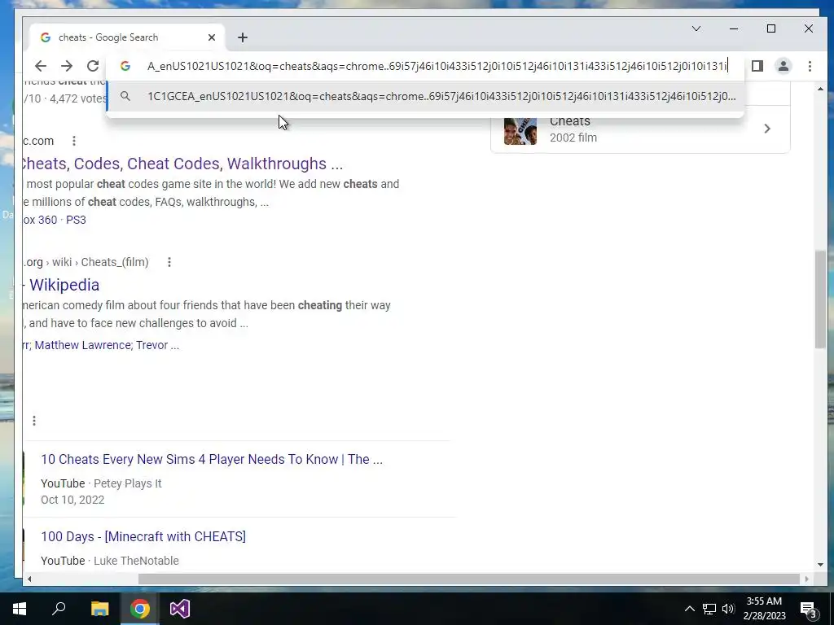Viewport: 834px width, 625px height.
Task: Click the address bar URL text
Action: (437, 66)
